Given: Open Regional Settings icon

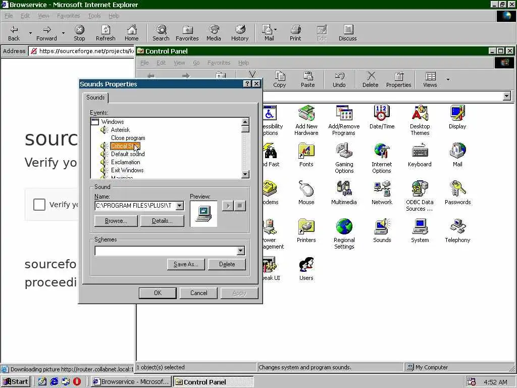Looking at the screenshot, I should (344, 234).
